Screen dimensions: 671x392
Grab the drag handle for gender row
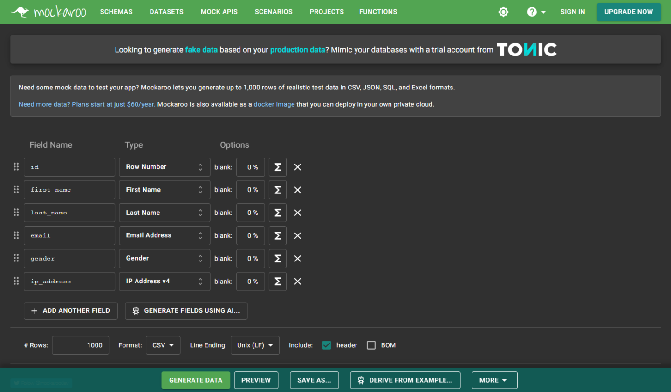tap(16, 258)
